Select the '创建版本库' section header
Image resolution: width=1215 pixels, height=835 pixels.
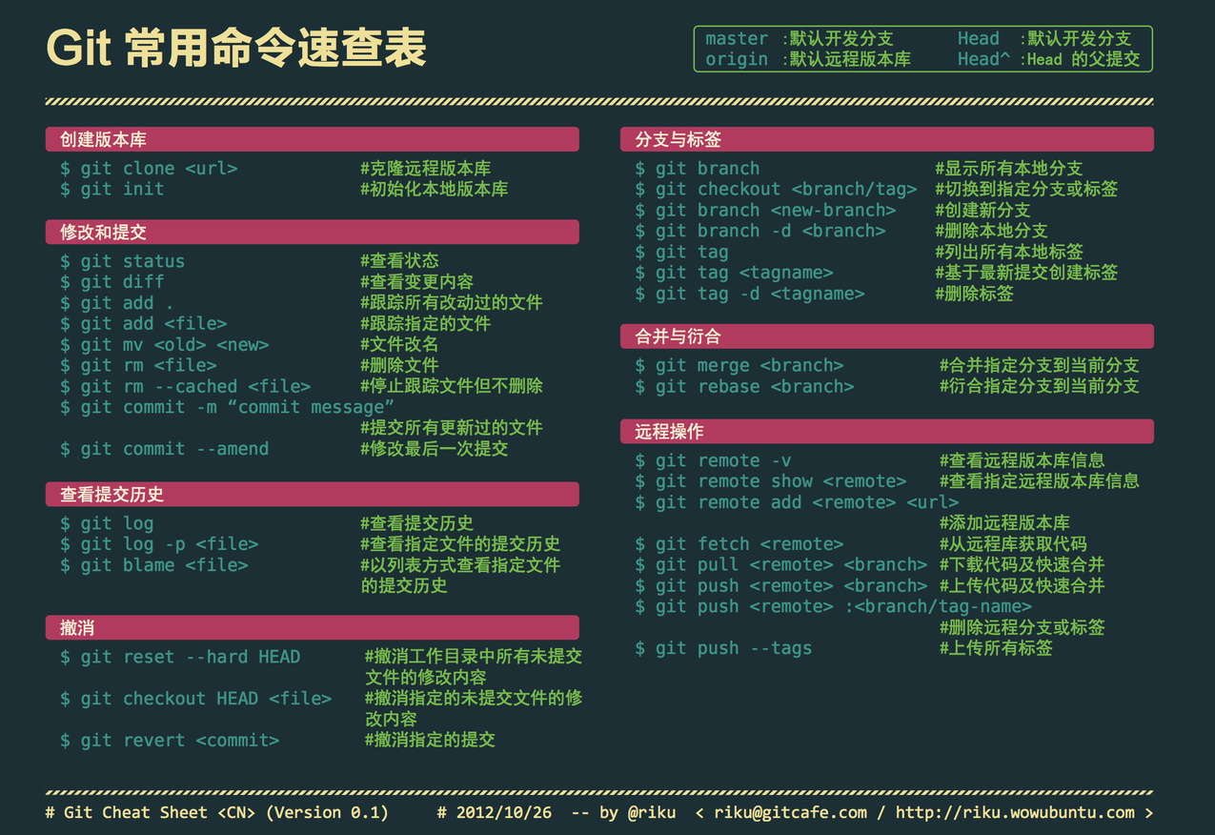pos(312,139)
